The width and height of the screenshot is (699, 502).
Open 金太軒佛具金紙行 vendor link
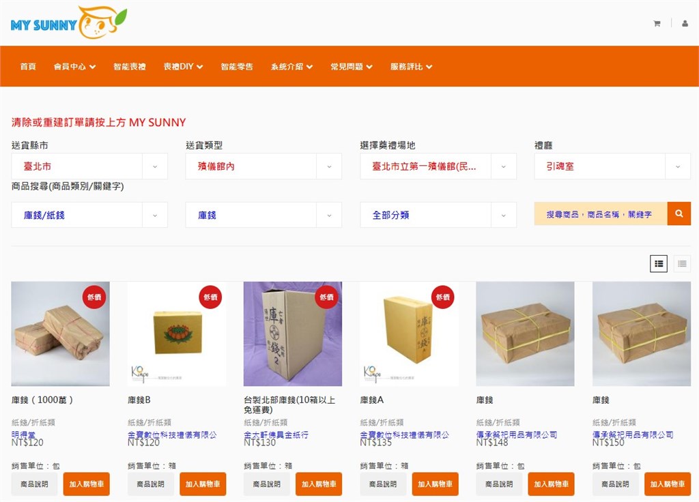(x=276, y=434)
